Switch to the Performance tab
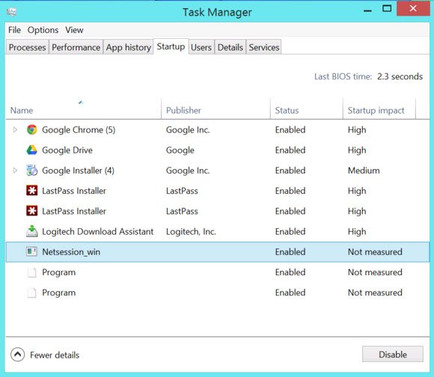Viewport: 434px width, 377px height. point(76,47)
